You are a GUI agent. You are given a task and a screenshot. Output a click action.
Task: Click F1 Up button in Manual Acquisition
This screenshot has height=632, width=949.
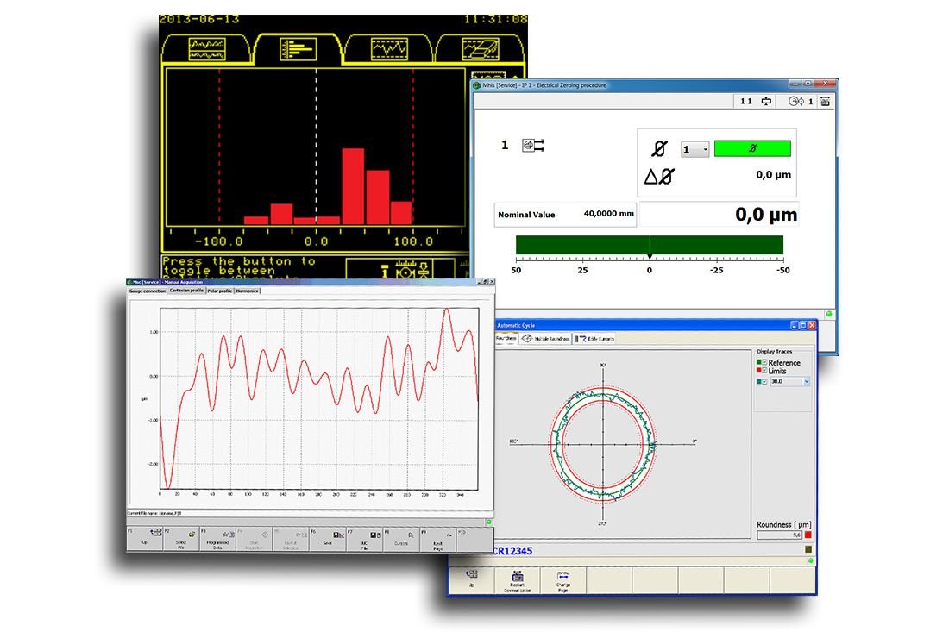145,538
